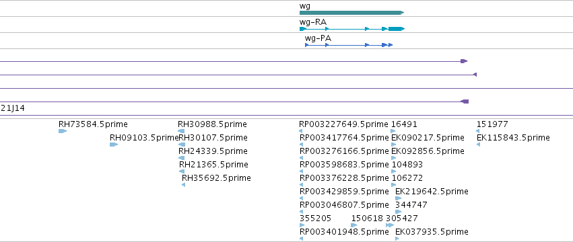Click the arrow glyph under RH73584.5prime
The height and width of the screenshot is (242, 573).
click(63, 131)
